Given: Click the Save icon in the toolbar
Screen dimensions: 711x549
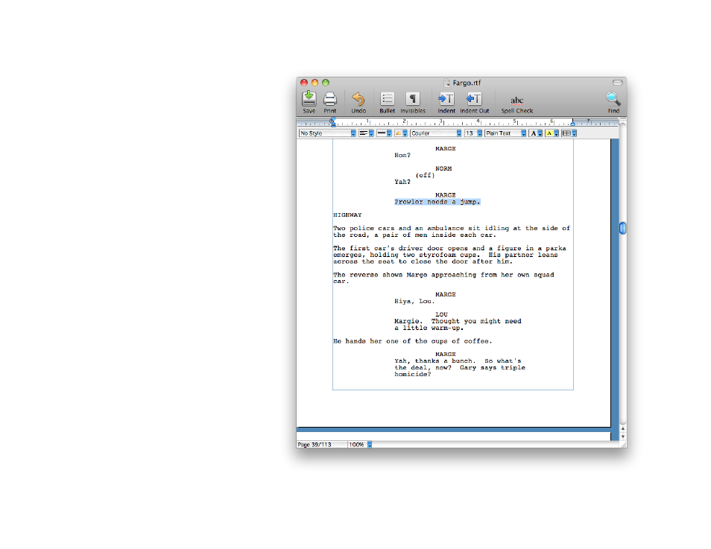Looking at the screenshot, I should (309, 99).
